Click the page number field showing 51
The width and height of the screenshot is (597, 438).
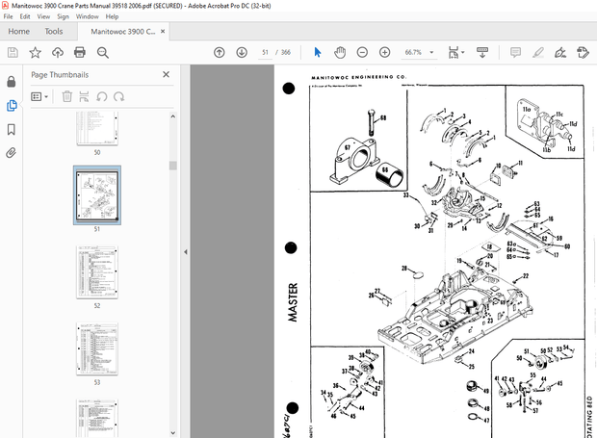[x=265, y=53]
